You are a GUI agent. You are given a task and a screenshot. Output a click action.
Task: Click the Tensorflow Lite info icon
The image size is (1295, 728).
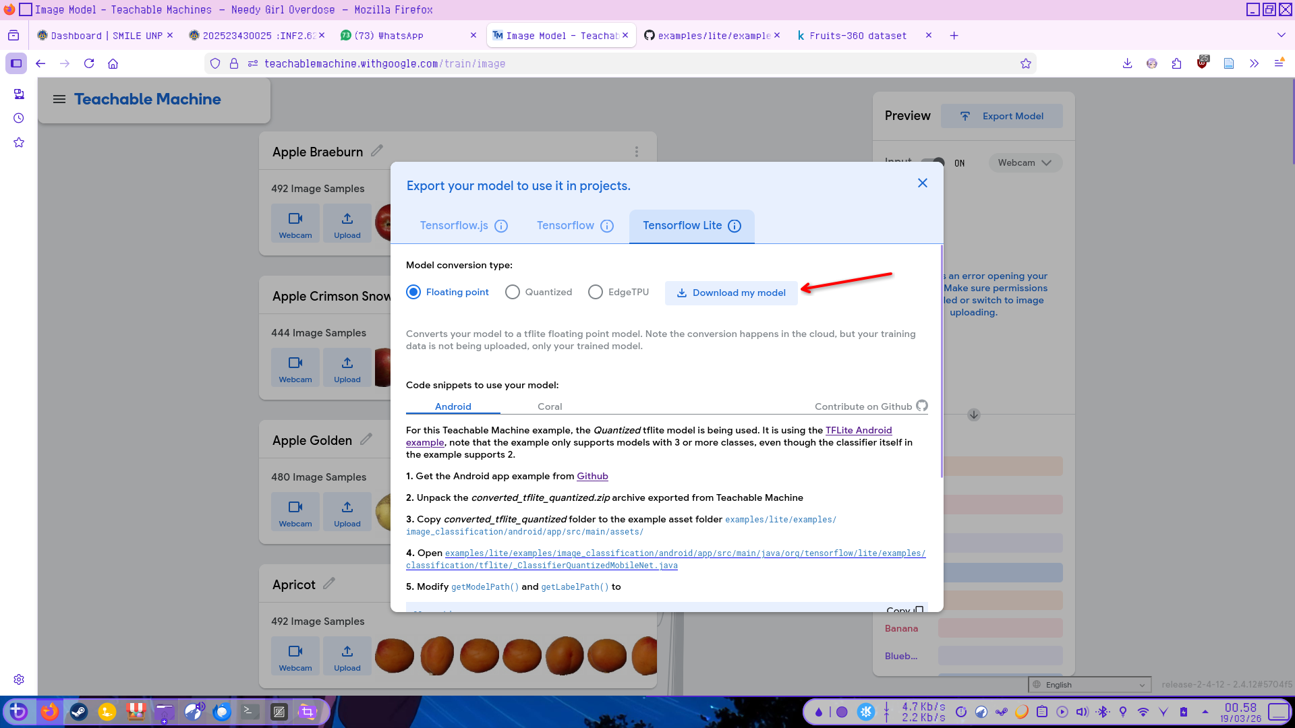735,226
